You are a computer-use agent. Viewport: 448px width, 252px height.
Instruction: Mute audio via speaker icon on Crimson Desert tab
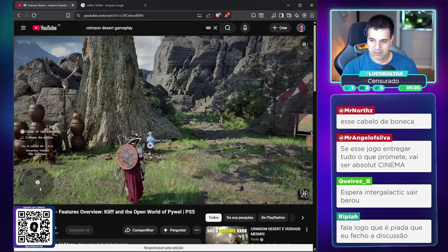point(24,5)
